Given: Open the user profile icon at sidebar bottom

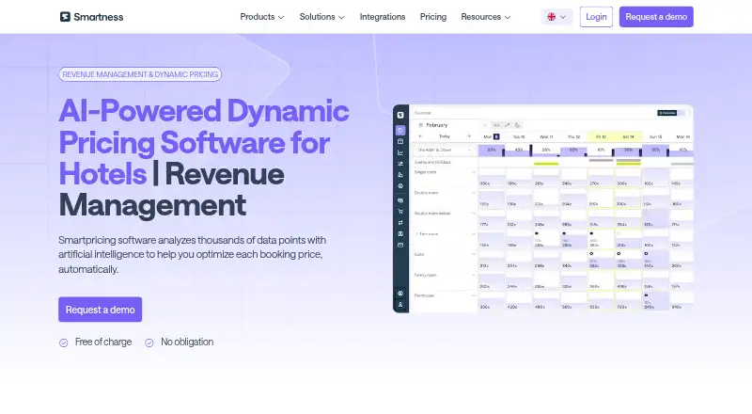Looking at the screenshot, I should [400, 305].
